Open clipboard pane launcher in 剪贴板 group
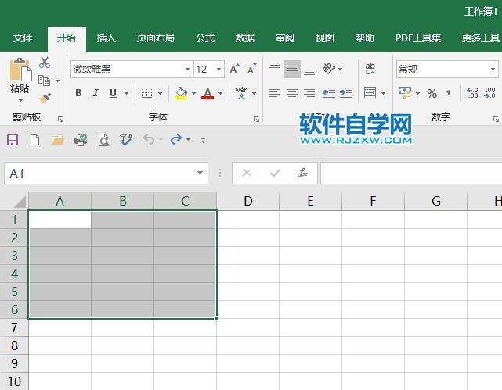Viewport: 502px width, 390px height. (60, 119)
